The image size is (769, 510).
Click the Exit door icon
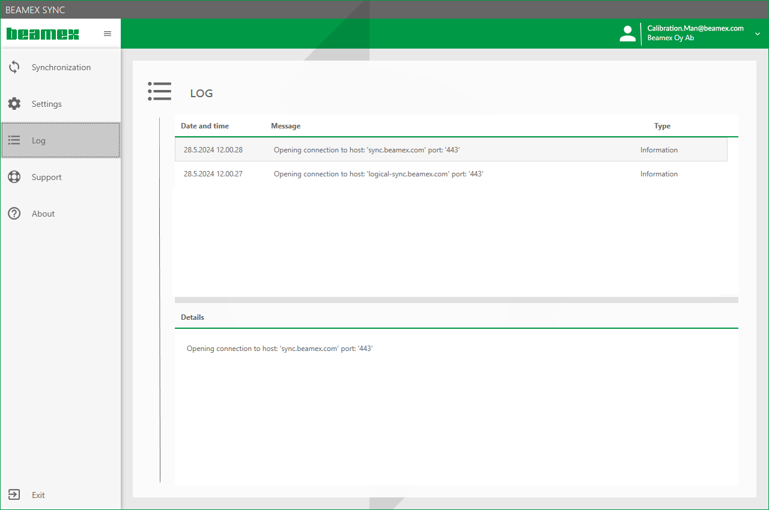coord(14,495)
